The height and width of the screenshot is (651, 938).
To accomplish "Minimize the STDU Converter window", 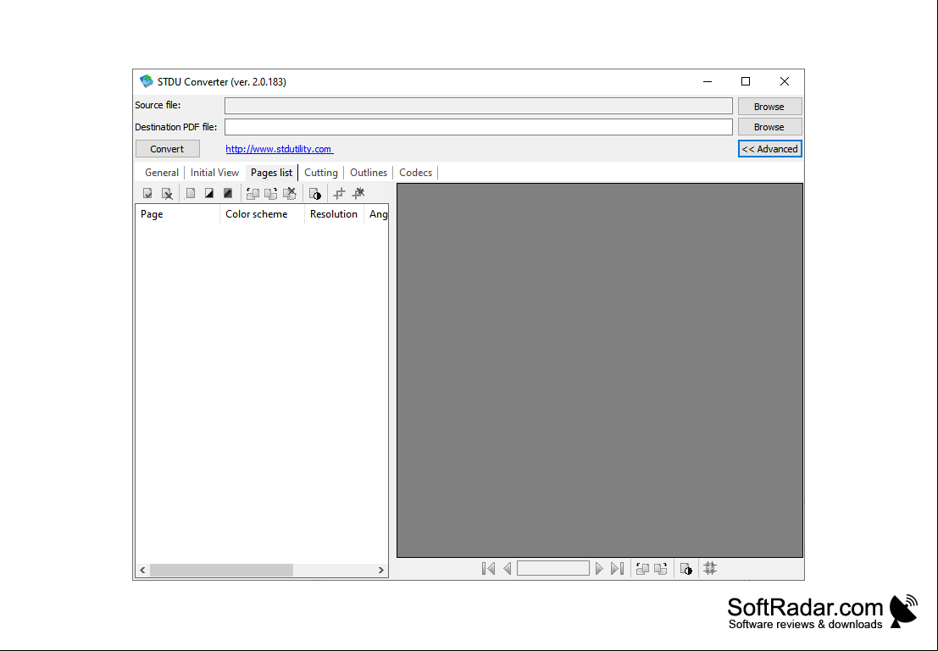I will point(708,81).
